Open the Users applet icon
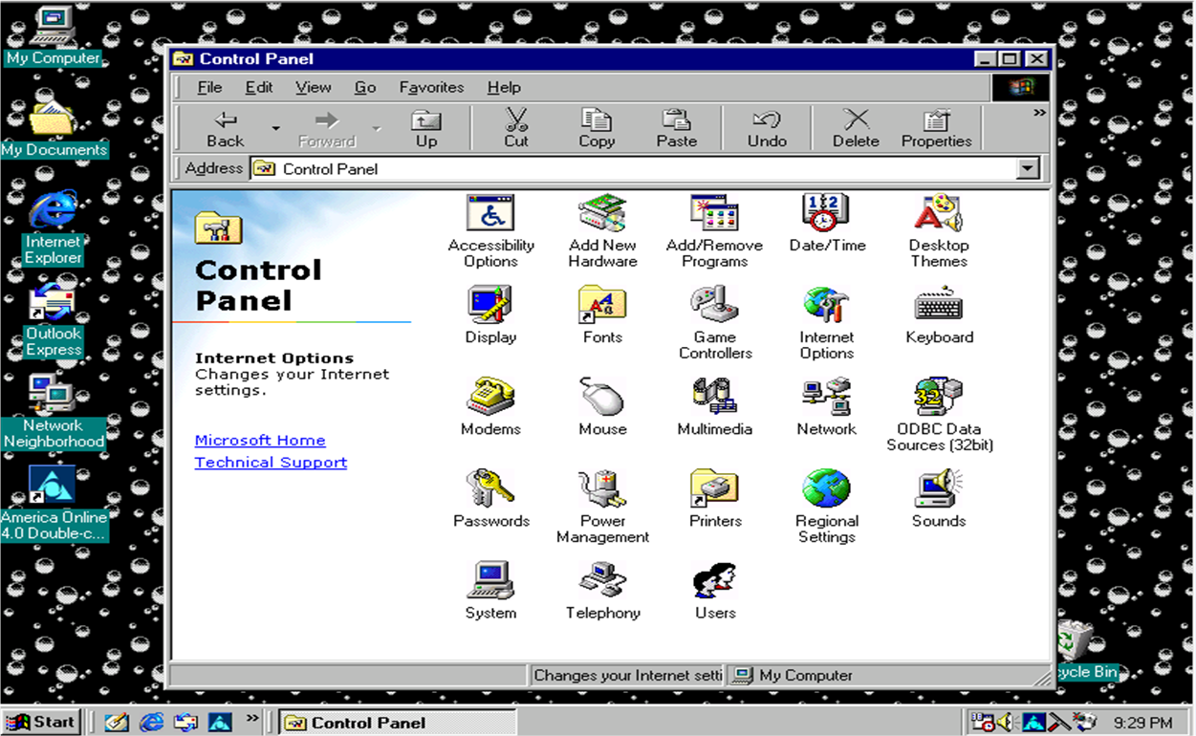Screen dimensions: 1196x736 click(x=714, y=580)
